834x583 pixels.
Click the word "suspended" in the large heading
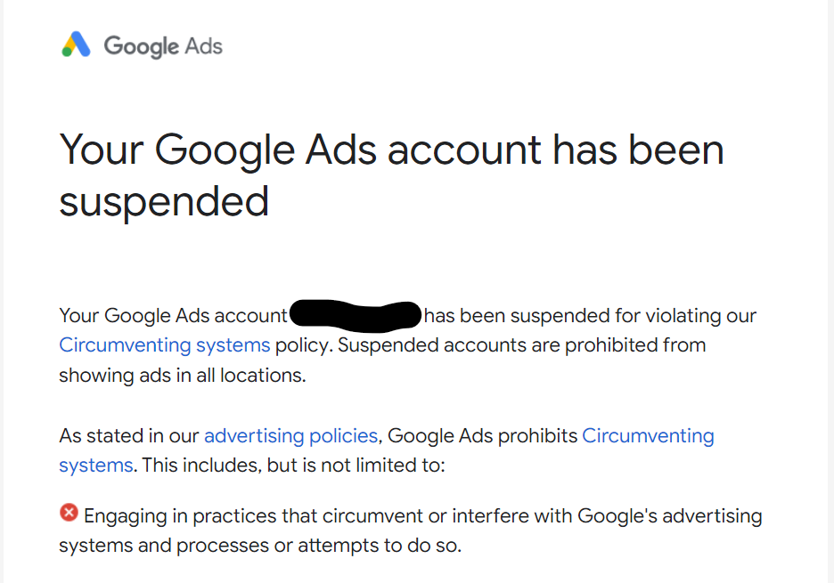coord(164,201)
